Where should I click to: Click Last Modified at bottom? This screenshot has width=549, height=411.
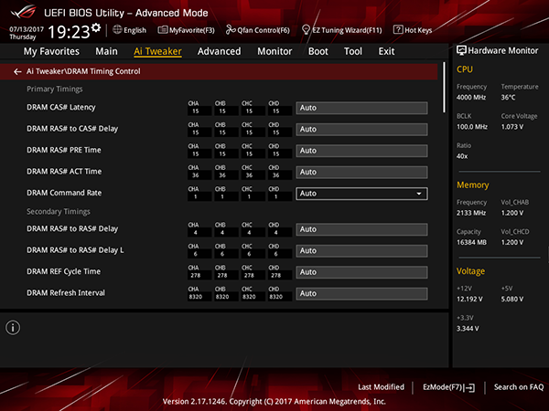pyautogui.click(x=381, y=387)
